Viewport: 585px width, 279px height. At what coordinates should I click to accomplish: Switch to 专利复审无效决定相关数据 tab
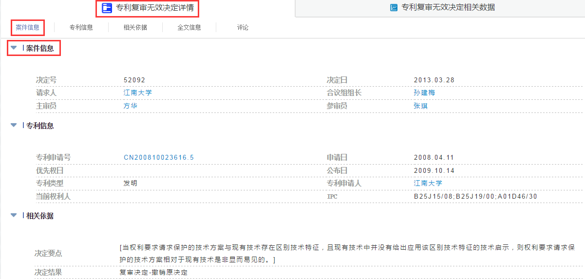pyautogui.click(x=448, y=8)
